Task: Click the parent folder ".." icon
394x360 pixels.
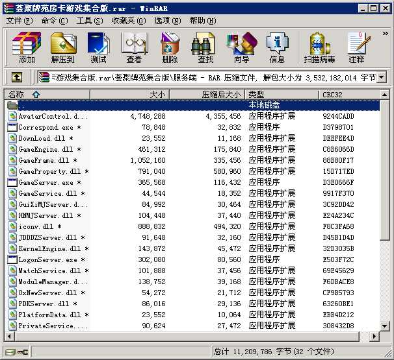Action: (12, 105)
